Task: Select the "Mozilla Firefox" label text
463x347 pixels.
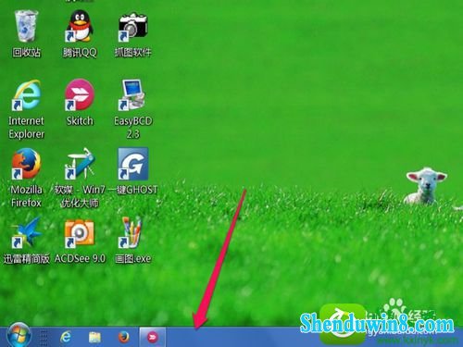Action: pyautogui.click(x=26, y=196)
